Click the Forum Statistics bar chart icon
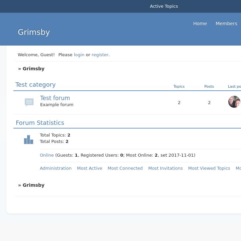Image resolution: width=241 pixels, height=241 pixels. (28, 140)
